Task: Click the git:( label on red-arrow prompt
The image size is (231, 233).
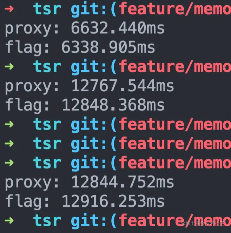Action: pyautogui.click(x=94, y=9)
